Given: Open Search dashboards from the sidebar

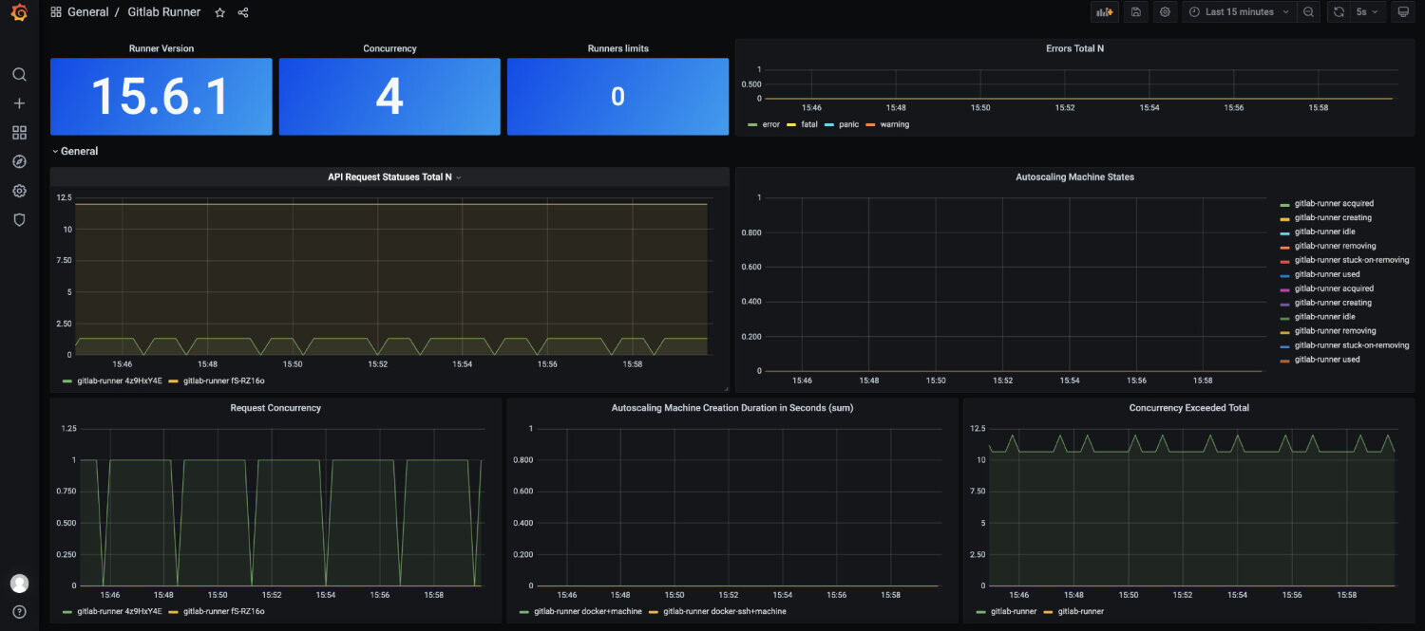Looking at the screenshot, I should pyautogui.click(x=19, y=74).
